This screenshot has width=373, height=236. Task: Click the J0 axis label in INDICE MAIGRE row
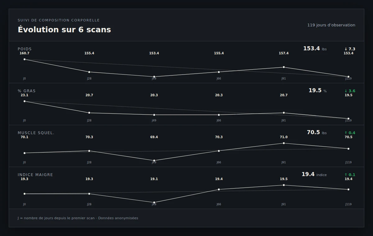(25, 204)
